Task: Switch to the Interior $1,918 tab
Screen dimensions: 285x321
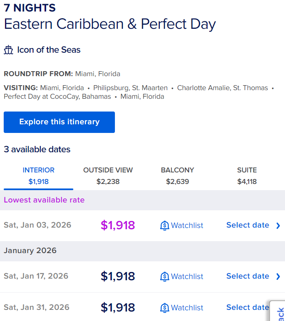Action: point(39,176)
